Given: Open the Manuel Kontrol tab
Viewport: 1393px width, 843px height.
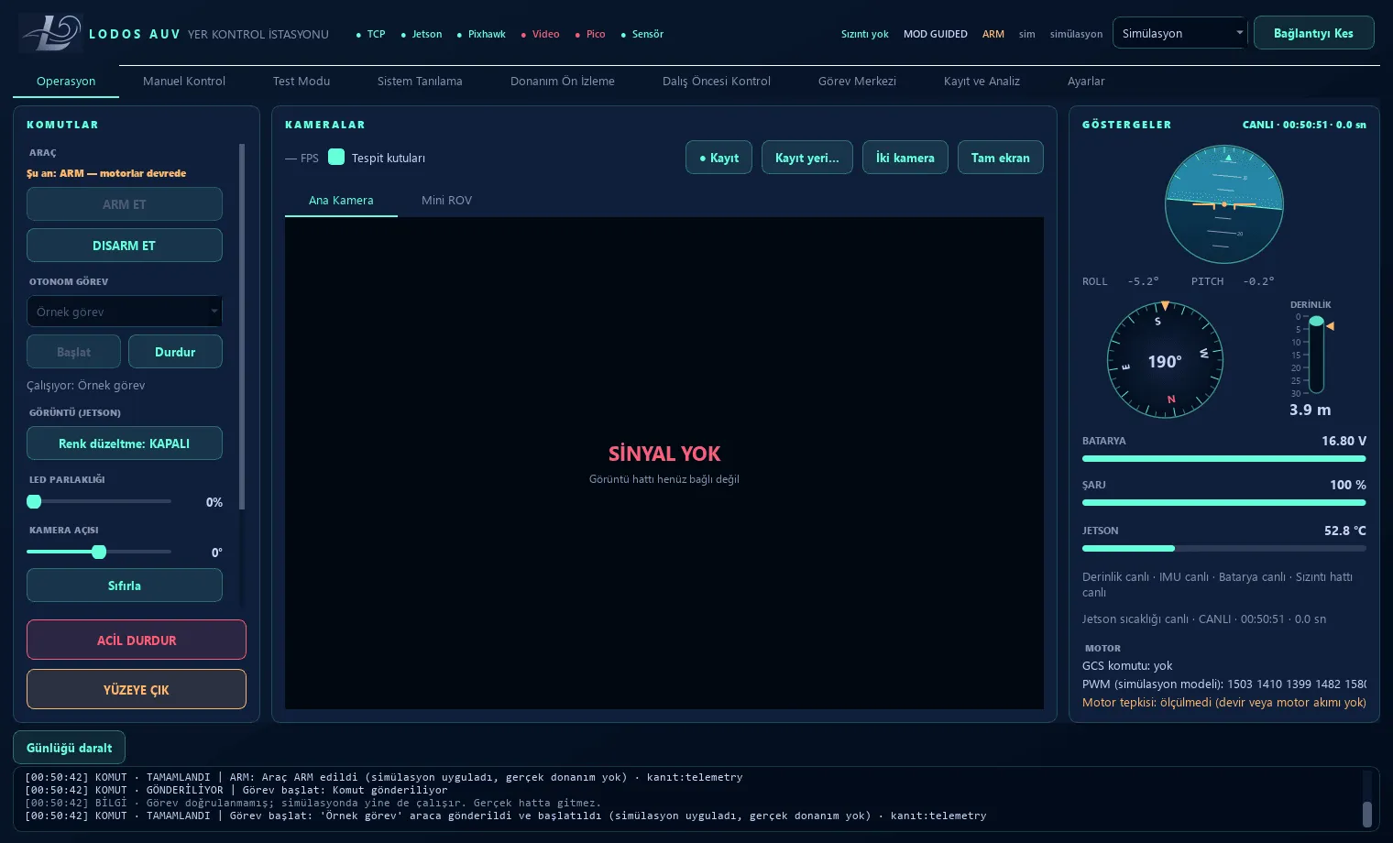Looking at the screenshot, I should (x=184, y=81).
